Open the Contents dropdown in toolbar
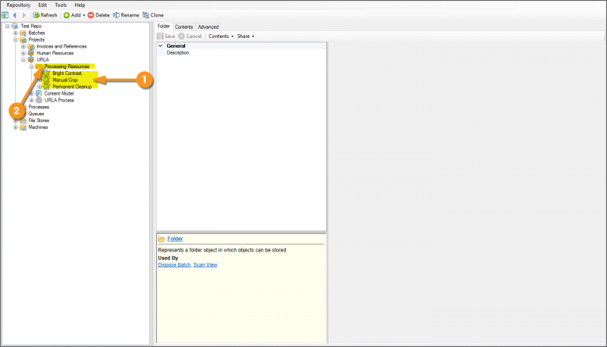 [221, 36]
